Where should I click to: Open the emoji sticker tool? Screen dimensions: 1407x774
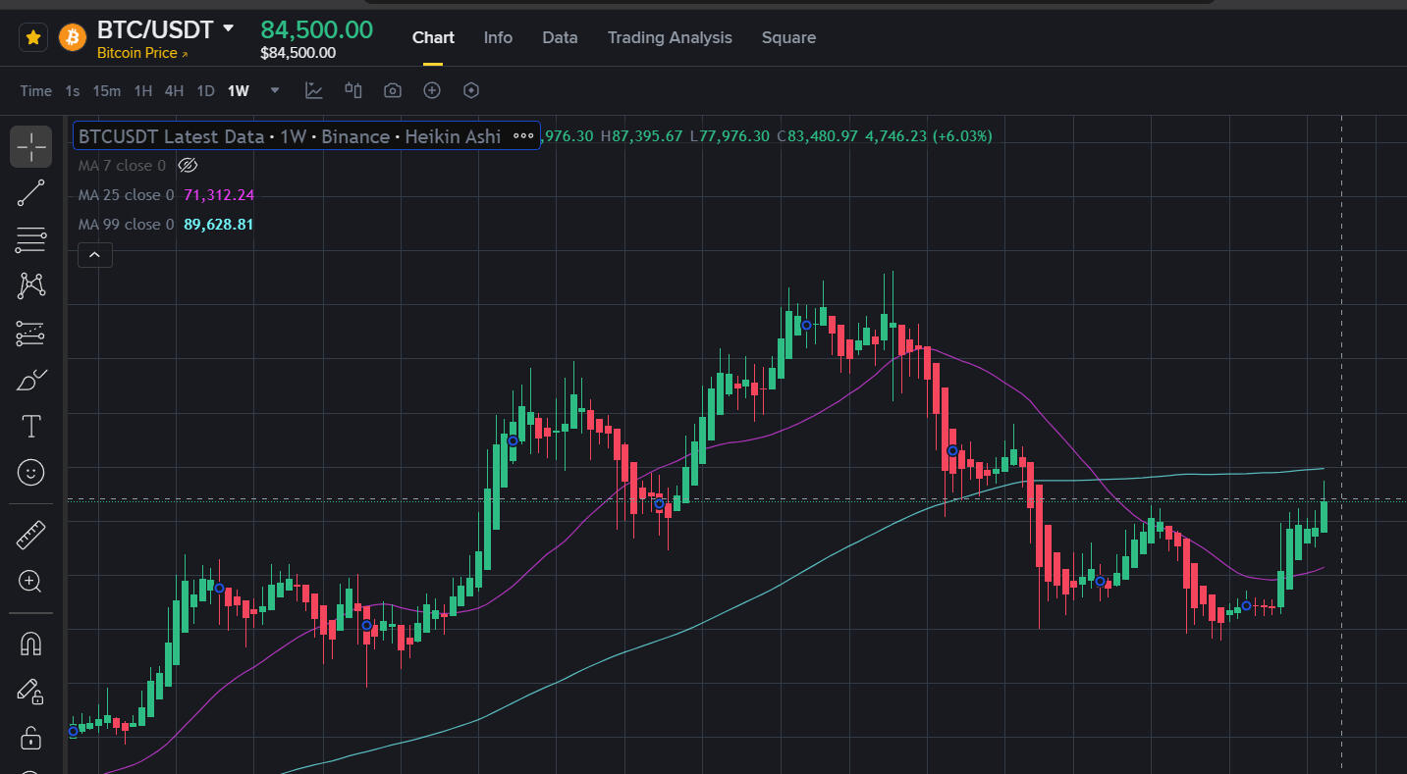[x=31, y=474]
